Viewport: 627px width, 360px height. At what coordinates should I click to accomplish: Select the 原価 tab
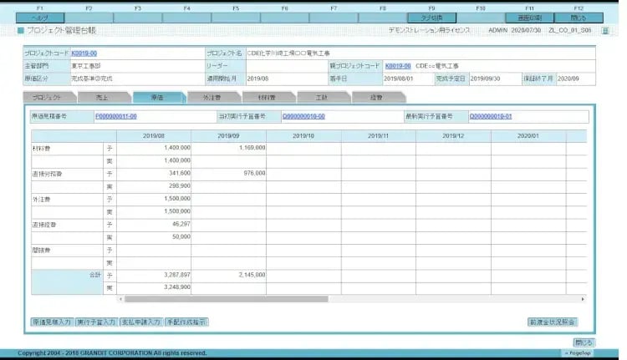[157, 98]
